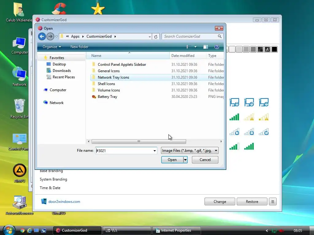314x235 pixels.
Task: Expand the File name dropdown arrow
Action: point(155,151)
